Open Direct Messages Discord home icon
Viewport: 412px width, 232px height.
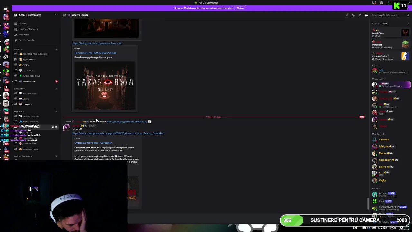[x=6, y=9]
